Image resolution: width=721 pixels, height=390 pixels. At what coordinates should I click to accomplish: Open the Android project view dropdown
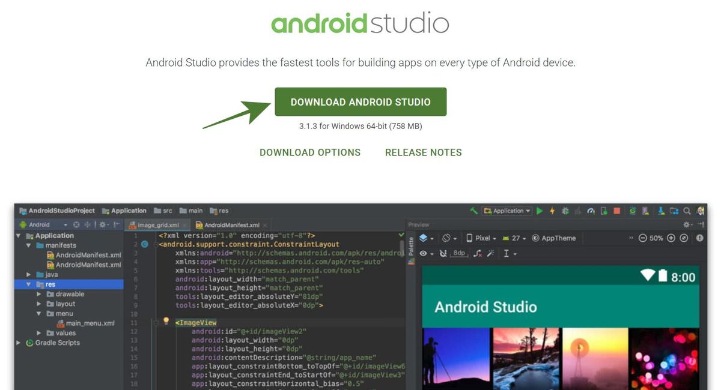click(44, 224)
